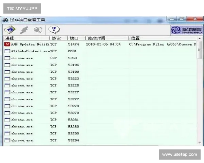Click the refresh port list toolbar icon
Viewport: 204px width, 163px height.
tap(10, 30)
